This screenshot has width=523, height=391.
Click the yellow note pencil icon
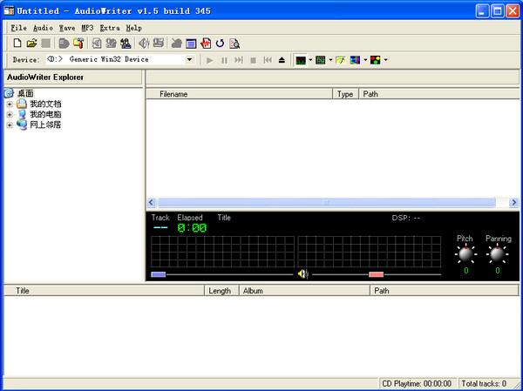[341, 60]
